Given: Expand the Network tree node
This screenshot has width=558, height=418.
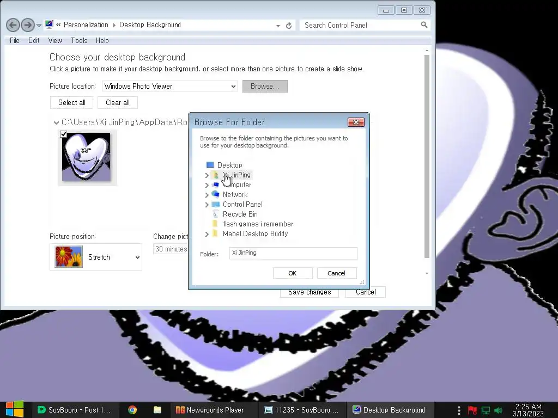Looking at the screenshot, I should tap(207, 195).
